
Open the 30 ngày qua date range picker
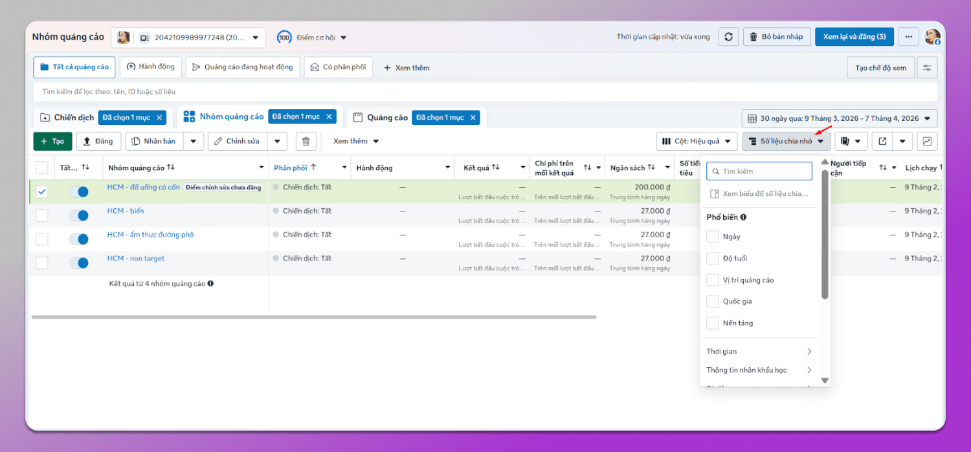[x=839, y=118]
